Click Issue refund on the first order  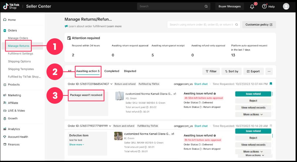click(253, 94)
